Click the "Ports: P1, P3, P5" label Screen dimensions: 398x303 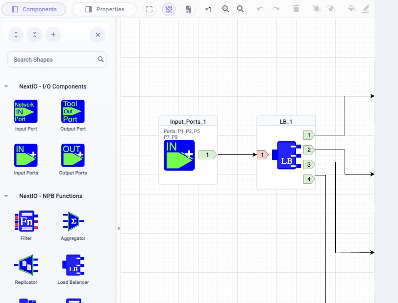pos(182,131)
